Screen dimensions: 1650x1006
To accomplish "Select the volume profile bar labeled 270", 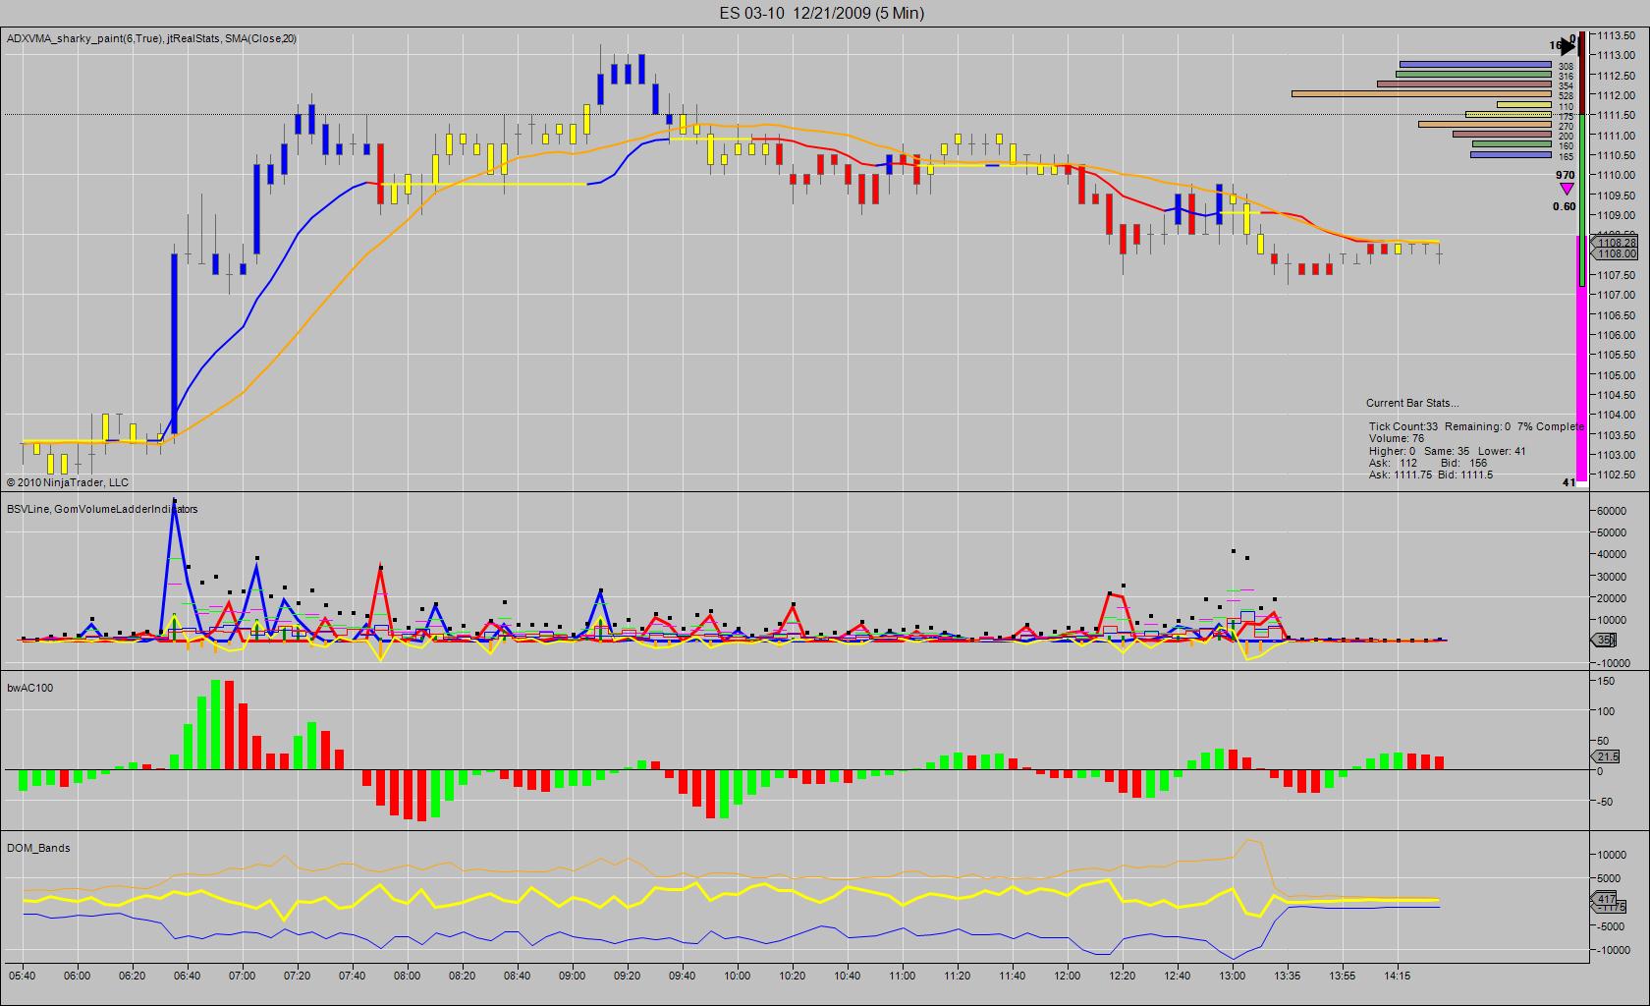I will tap(1485, 125).
